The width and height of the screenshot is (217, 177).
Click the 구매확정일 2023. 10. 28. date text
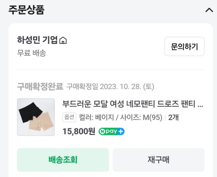click(110, 86)
